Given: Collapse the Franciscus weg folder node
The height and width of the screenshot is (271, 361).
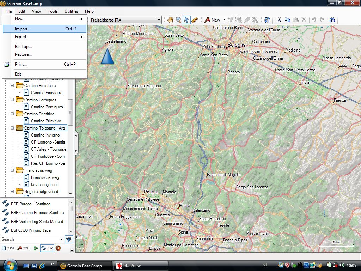Looking at the screenshot, I should click(13, 170).
